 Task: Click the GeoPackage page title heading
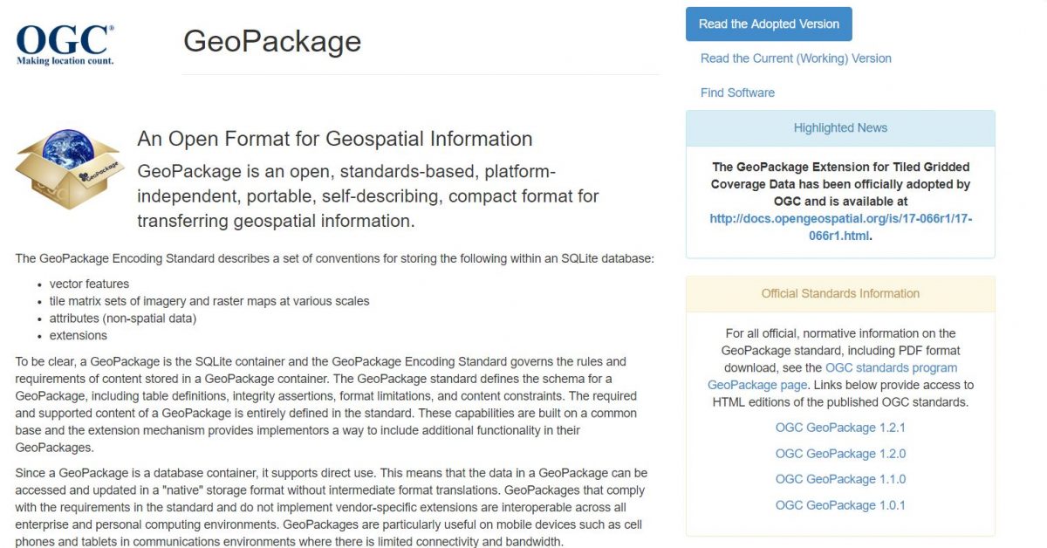tap(272, 41)
